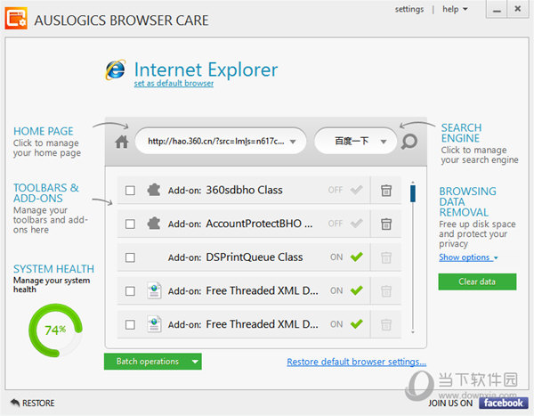Click the scrollbar down arrow
The height and width of the screenshot is (416, 534).
412,331
